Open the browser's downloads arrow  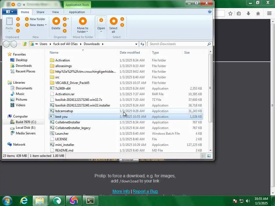point(248,13)
